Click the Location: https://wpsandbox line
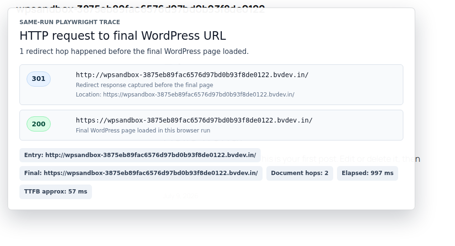Image resolution: width=455 pixels, height=246 pixels. (185, 95)
